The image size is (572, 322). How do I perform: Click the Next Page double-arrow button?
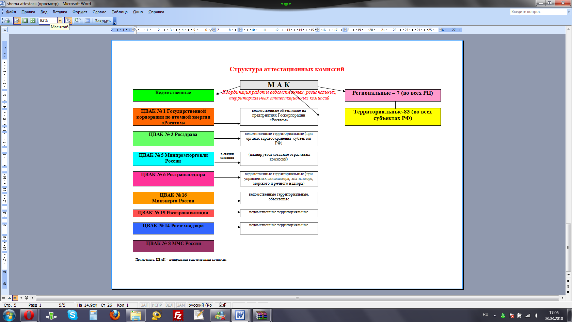[568, 292]
